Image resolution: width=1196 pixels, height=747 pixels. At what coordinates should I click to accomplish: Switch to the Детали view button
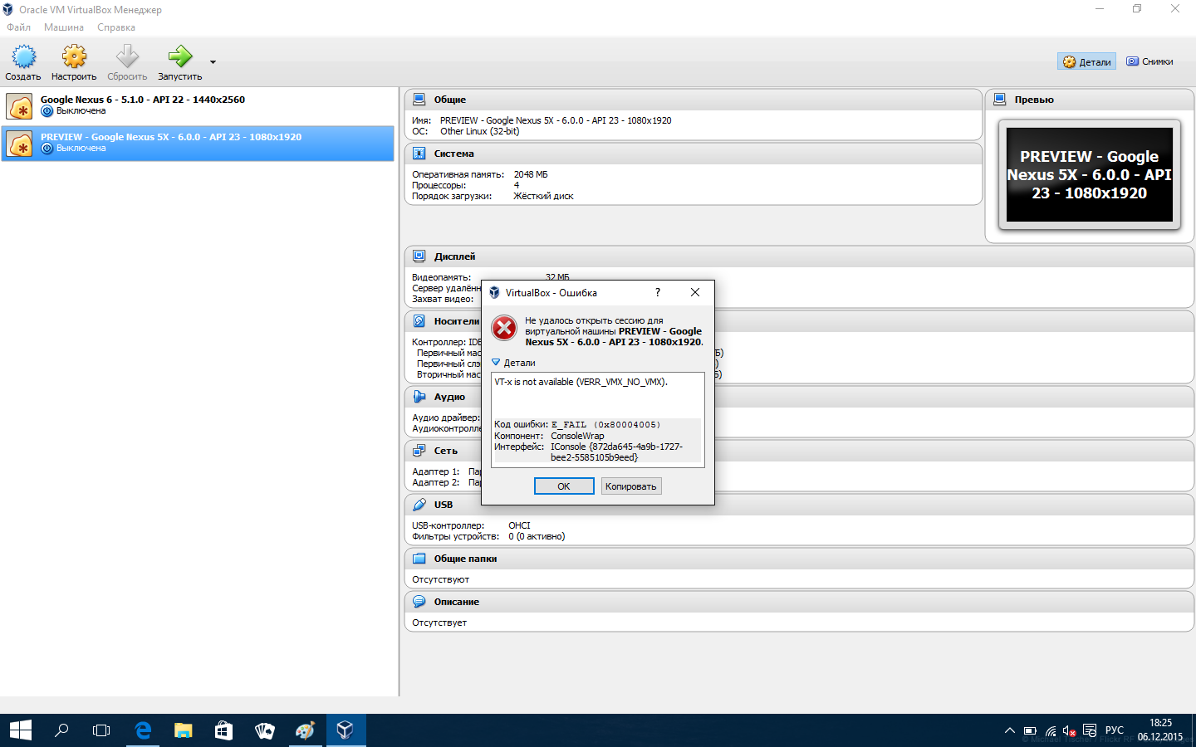click(1087, 61)
